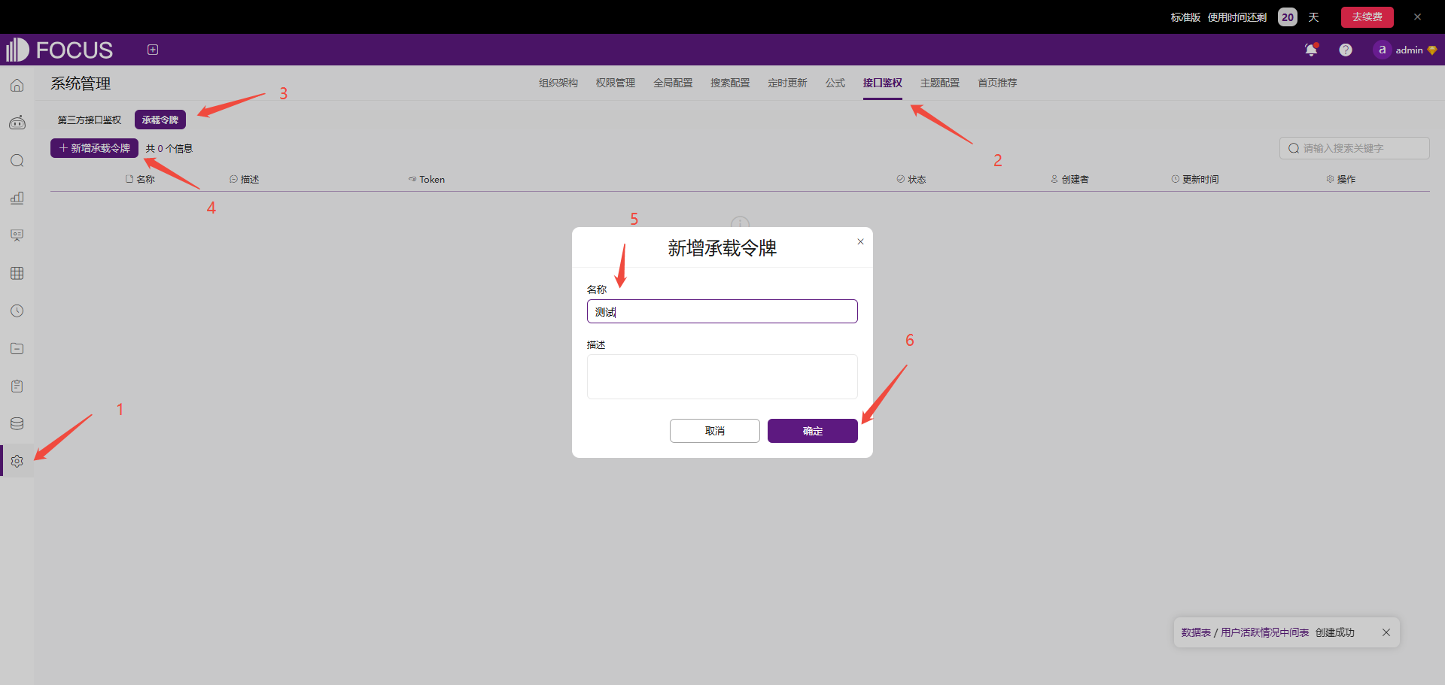Image resolution: width=1445 pixels, height=685 pixels.
Task: Open the help question mark icon
Action: coord(1346,50)
